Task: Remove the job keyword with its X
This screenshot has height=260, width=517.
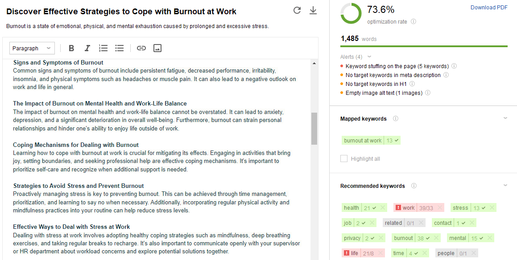Action: tap(372, 223)
